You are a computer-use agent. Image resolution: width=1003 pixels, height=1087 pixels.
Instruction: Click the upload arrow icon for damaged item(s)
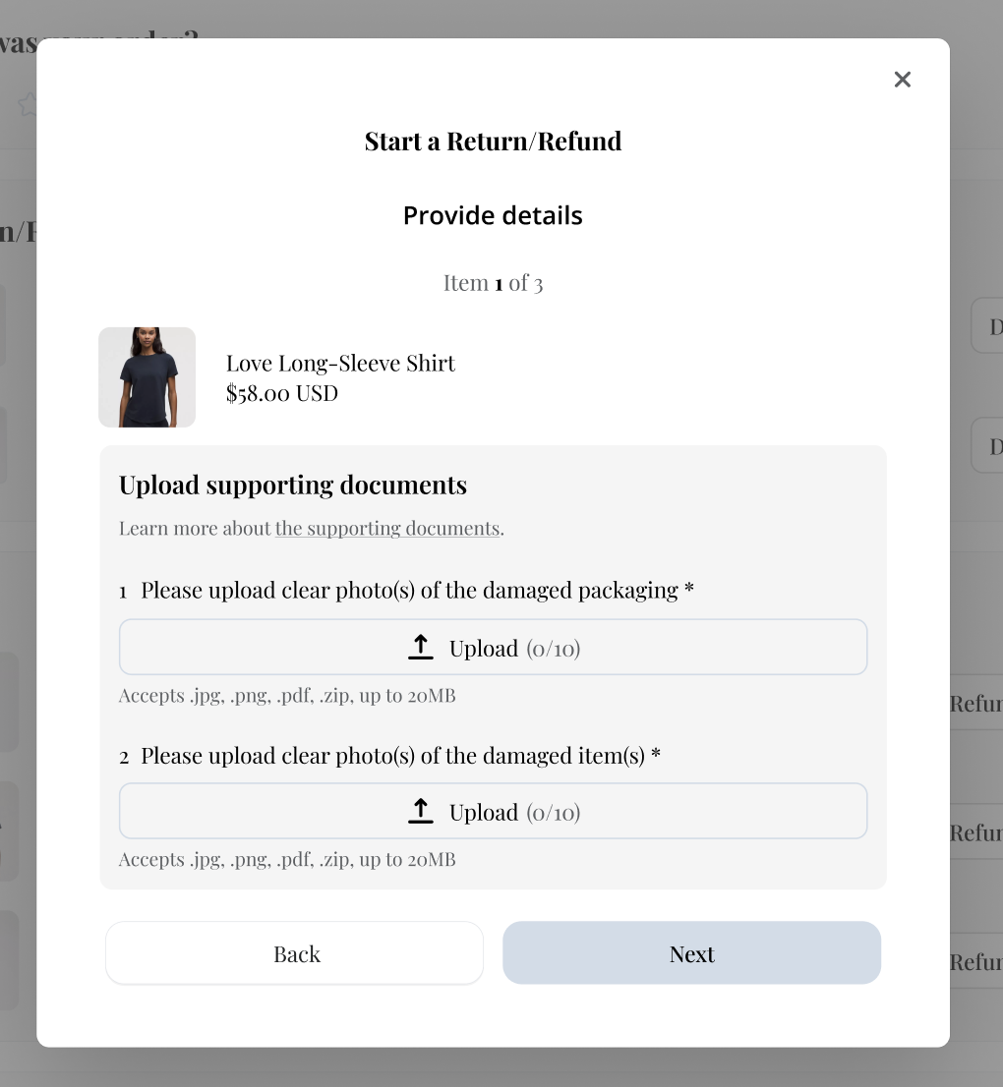[x=421, y=811]
